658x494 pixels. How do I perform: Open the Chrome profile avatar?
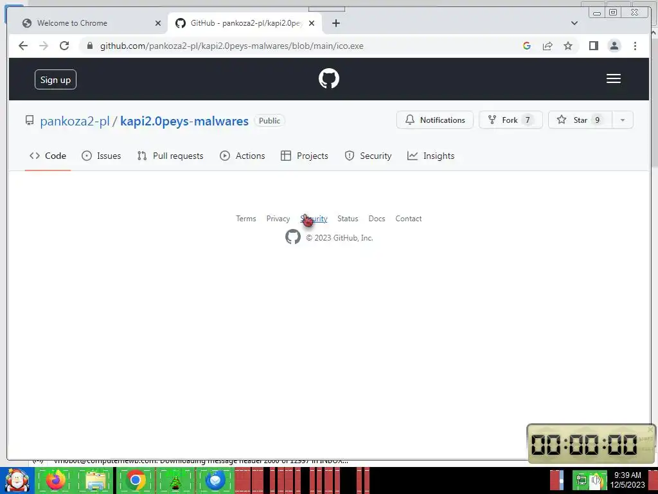click(614, 46)
